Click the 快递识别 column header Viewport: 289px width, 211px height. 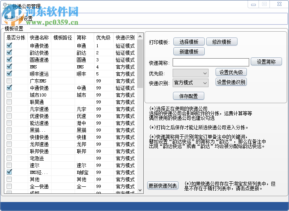125,38
